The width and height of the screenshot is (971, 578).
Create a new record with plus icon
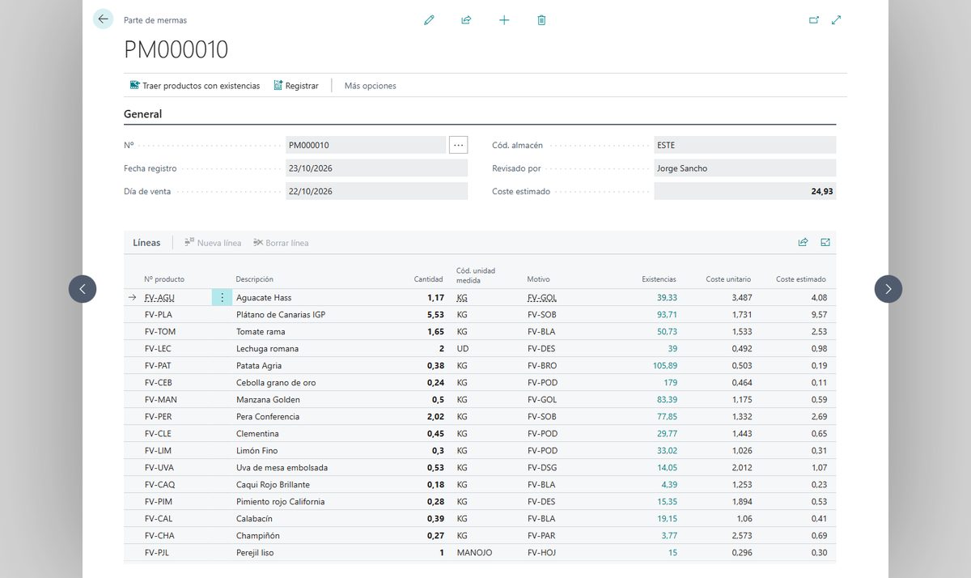pyautogui.click(x=504, y=19)
